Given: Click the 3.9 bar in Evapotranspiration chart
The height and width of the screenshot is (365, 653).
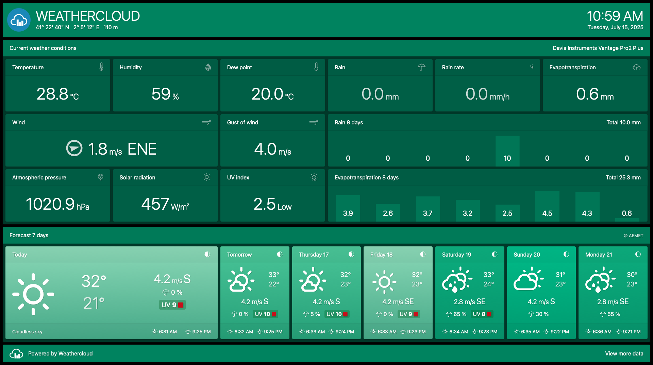Looking at the screenshot, I should coord(348,208).
